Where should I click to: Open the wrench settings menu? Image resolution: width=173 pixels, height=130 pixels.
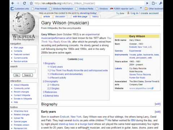click(161, 3)
